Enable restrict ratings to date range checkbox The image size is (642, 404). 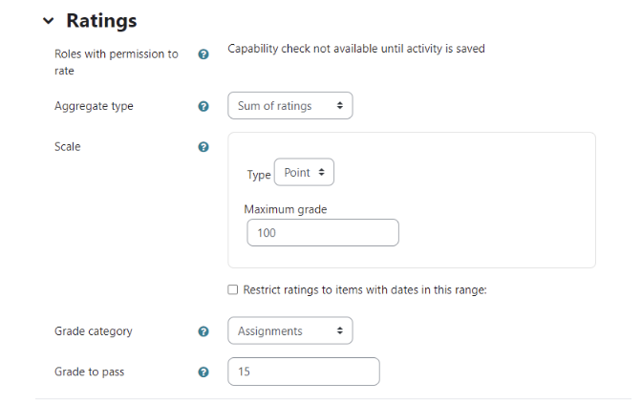(x=233, y=289)
